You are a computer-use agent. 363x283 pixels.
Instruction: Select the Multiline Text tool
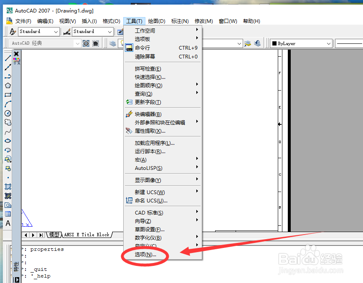pyautogui.click(x=8, y=223)
